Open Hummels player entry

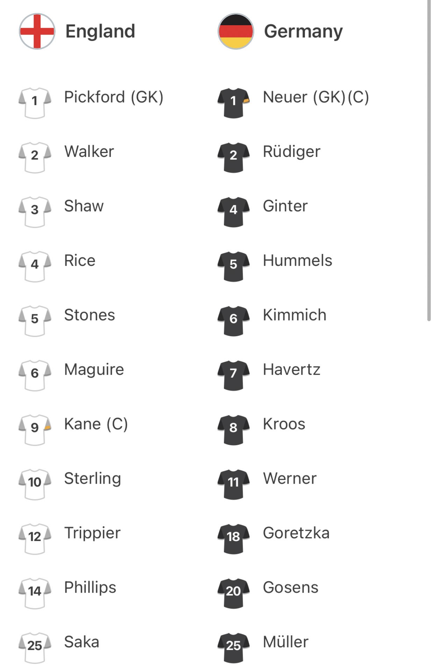click(x=298, y=261)
